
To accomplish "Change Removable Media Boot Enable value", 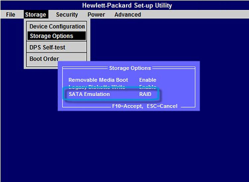I will point(147,80).
